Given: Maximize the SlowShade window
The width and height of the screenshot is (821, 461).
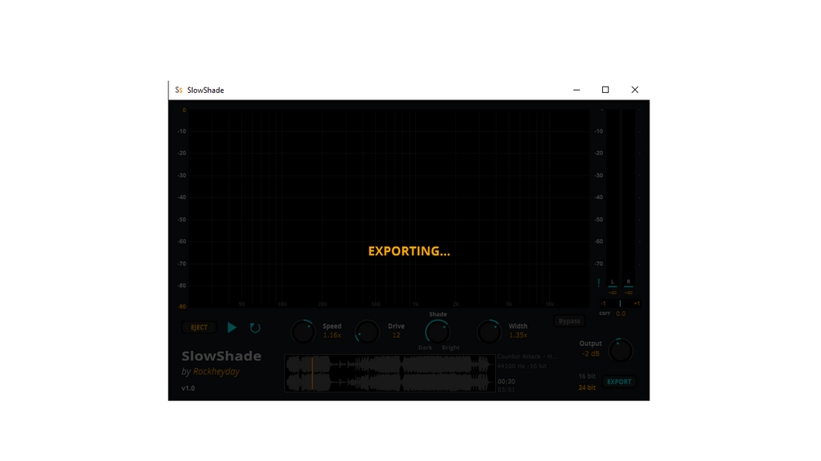Looking at the screenshot, I should coord(605,90).
